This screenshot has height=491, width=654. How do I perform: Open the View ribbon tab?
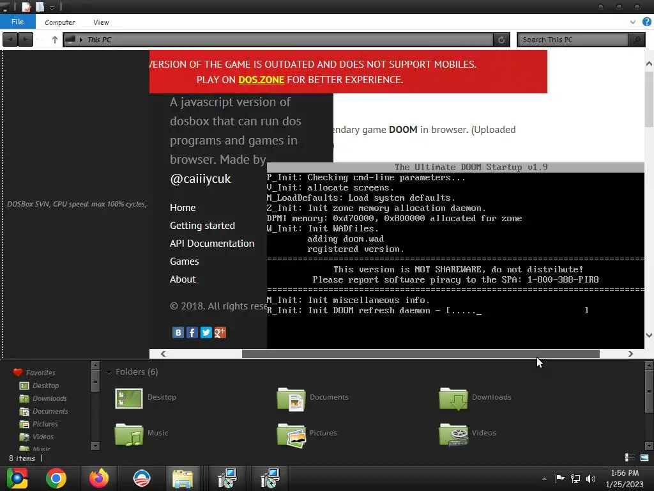pyautogui.click(x=101, y=22)
